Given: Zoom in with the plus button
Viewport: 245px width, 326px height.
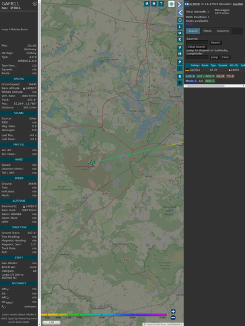Looking at the screenshot, I should (x=173, y=311).
